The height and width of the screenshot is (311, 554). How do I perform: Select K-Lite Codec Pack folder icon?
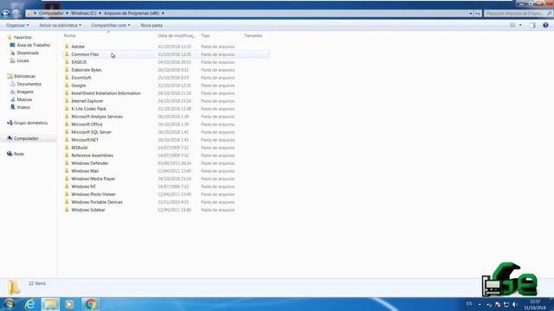67,108
